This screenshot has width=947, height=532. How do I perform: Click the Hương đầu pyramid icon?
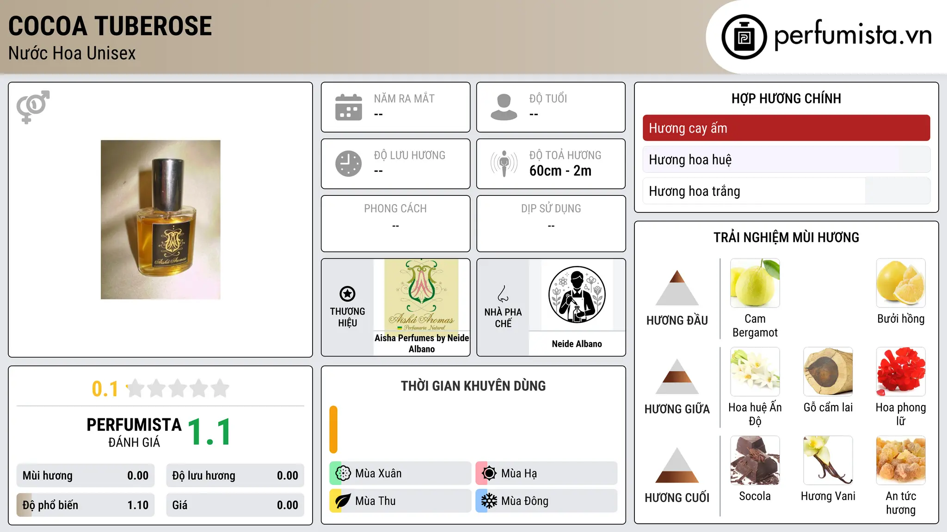tap(677, 288)
